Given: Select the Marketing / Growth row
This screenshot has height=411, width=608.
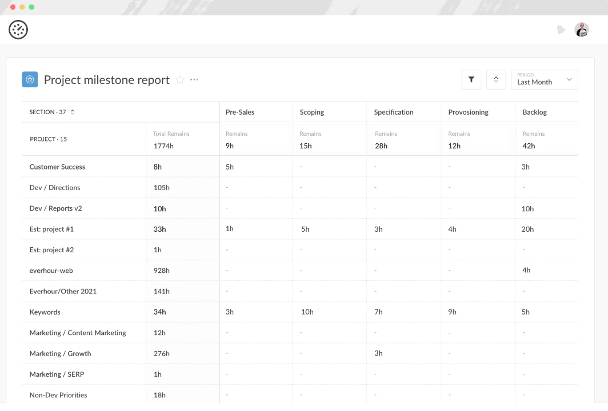Looking at the screenshot, I should pyautogui.click(x=300, y=353).
